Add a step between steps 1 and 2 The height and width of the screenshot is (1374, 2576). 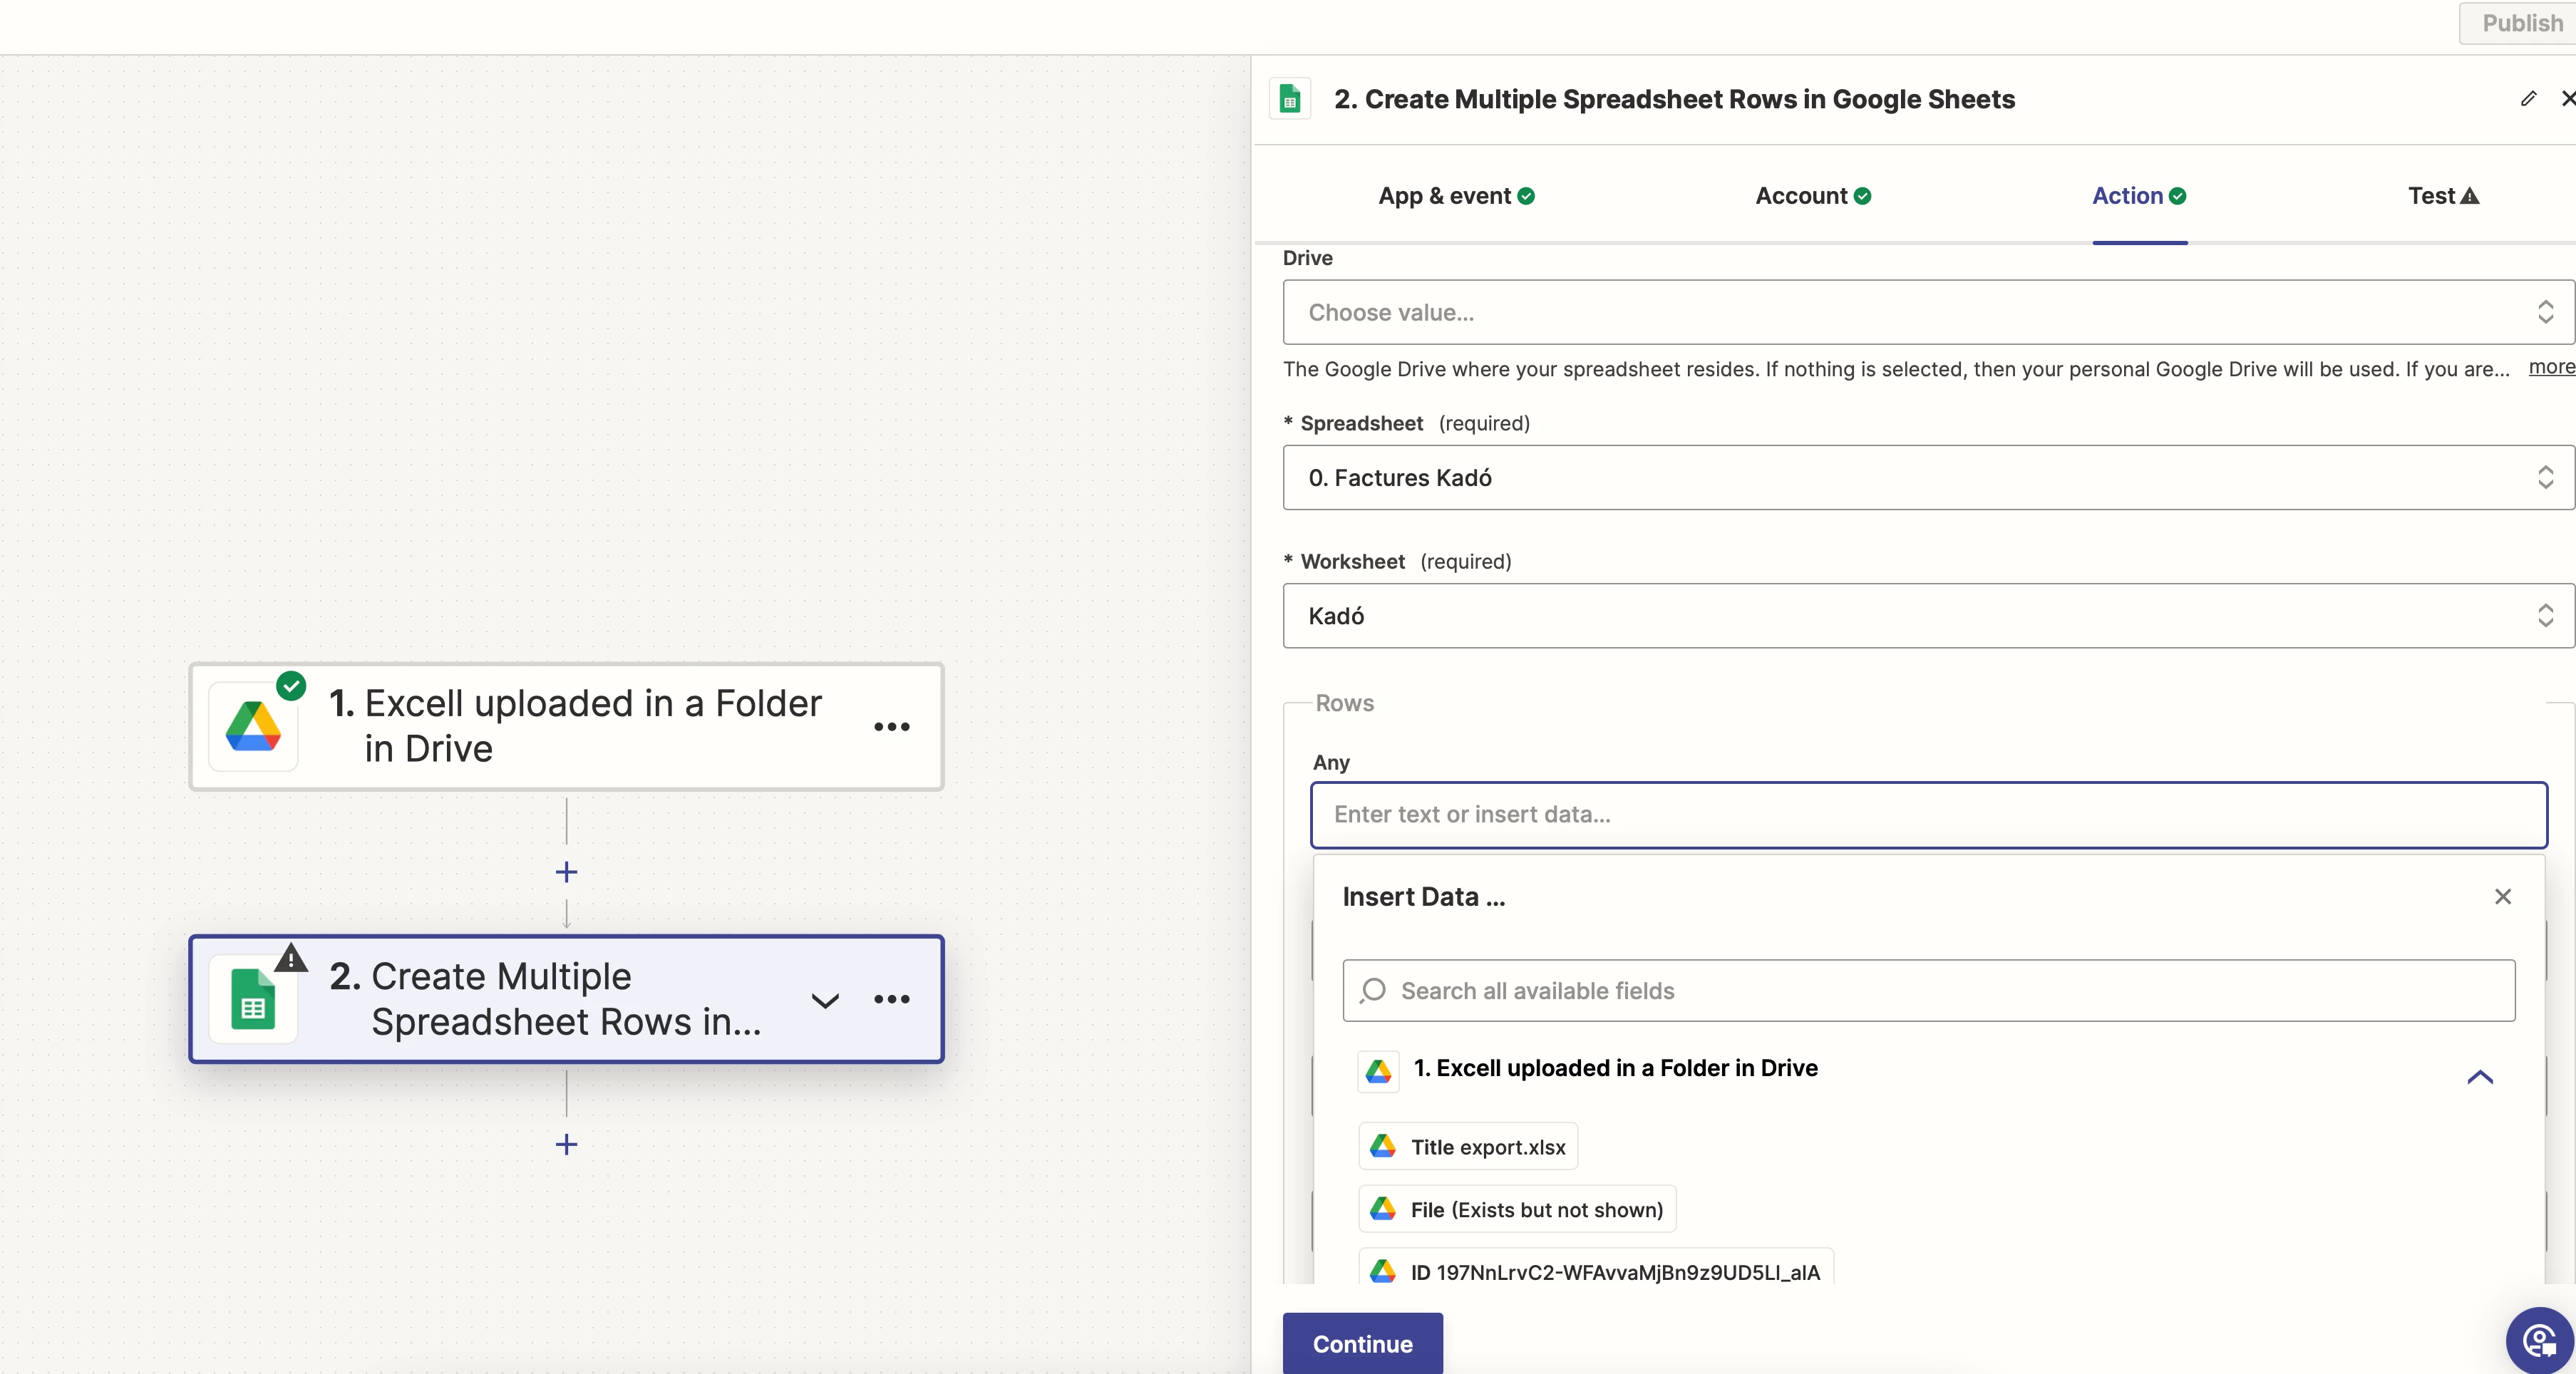coord(566,872)
